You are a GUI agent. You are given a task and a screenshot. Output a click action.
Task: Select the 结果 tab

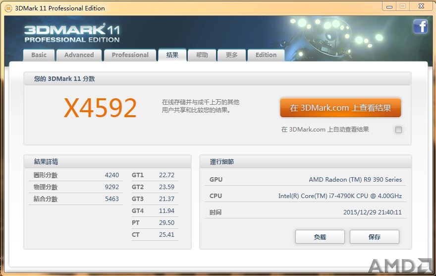[172, 55]
